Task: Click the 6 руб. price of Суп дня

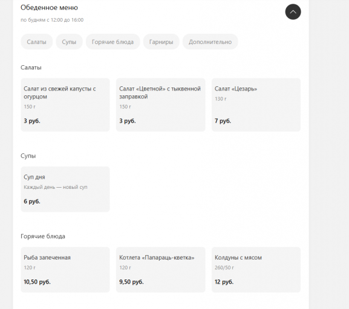Action: tap(32, 201)
